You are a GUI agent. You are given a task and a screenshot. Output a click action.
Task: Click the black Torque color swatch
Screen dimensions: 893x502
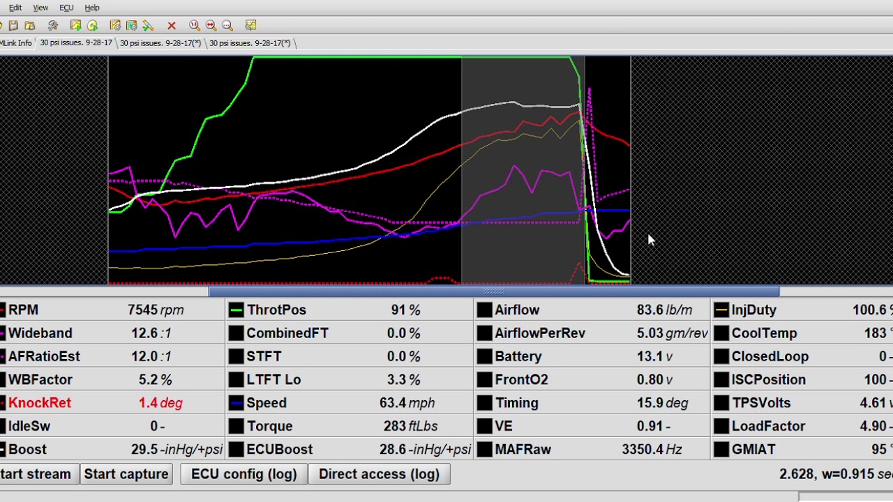coord(237,426)
